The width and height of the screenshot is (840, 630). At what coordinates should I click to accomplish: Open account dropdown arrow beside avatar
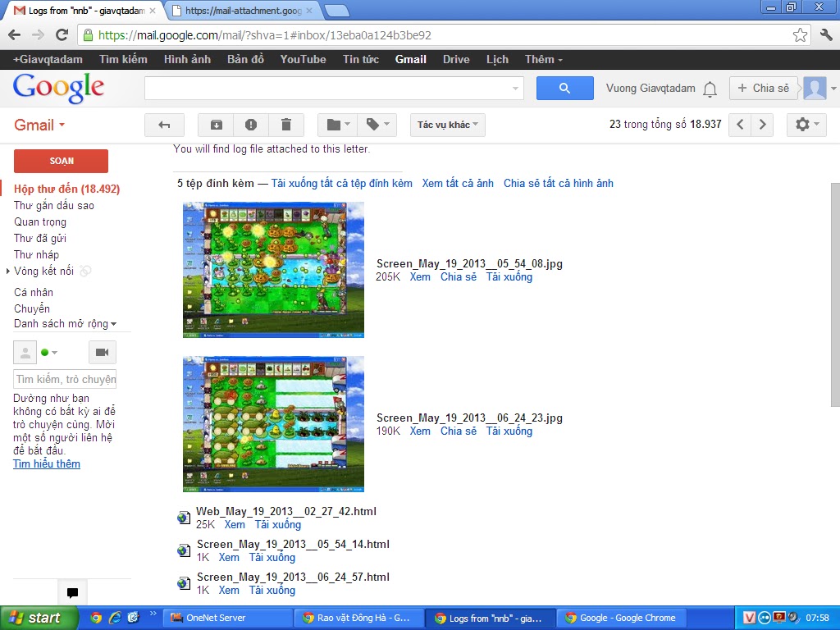(833, 89)
